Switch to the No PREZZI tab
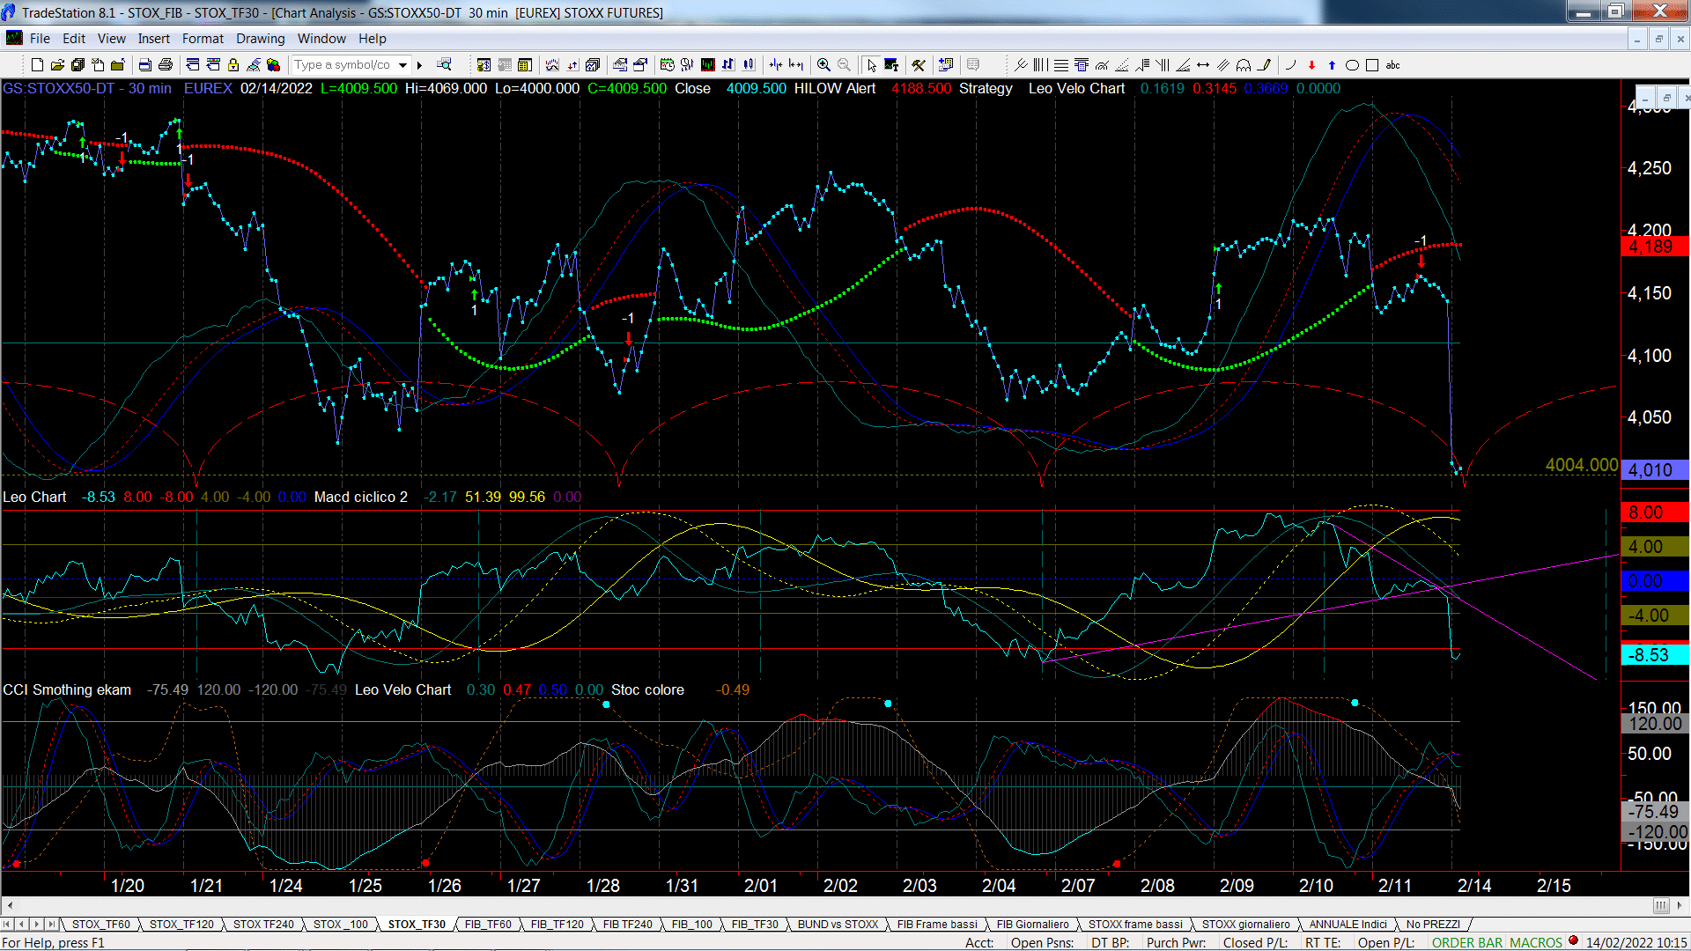The width and height of the screenshot is (1691, 951). pos(1433,925)
